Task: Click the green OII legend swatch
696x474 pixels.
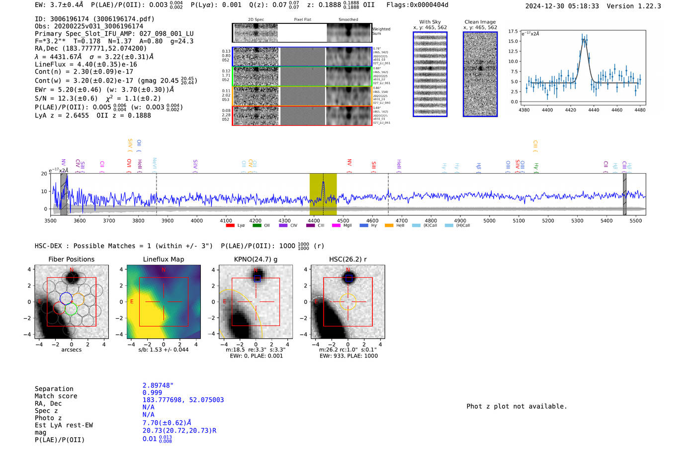Action: 257,225
